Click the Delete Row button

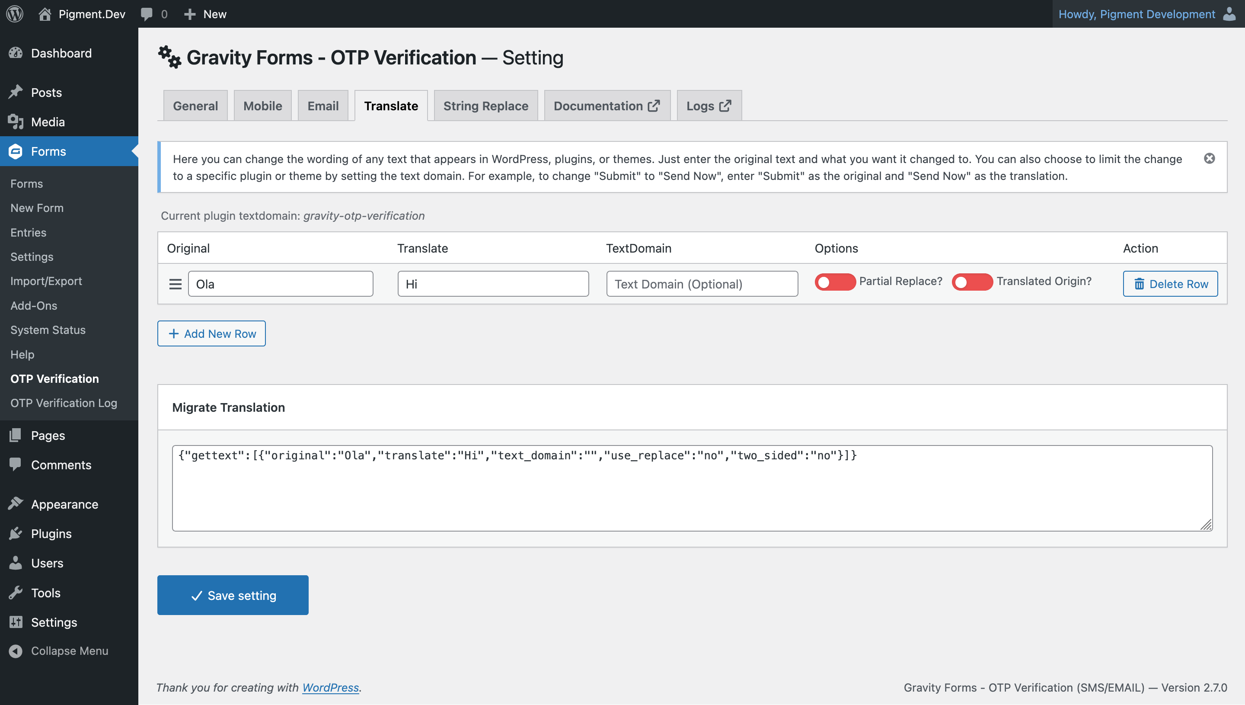tap(1170, 284)
